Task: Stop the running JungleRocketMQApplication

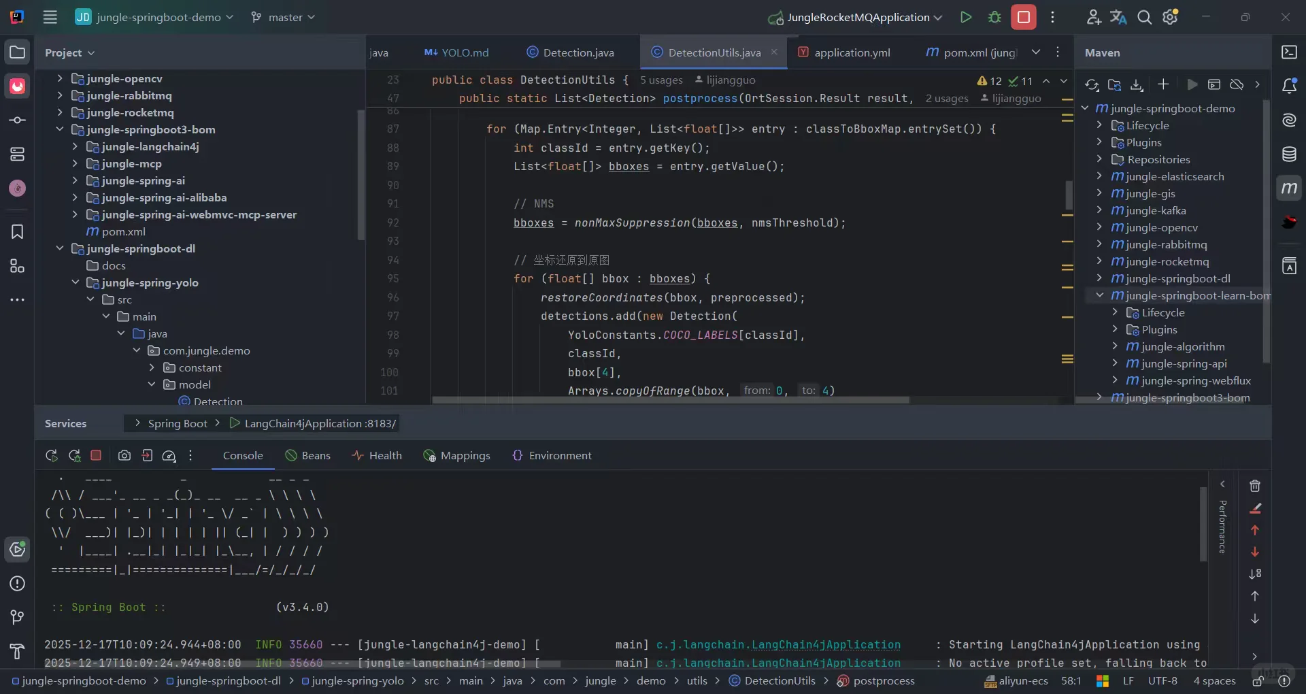Action: (1023, 18)
